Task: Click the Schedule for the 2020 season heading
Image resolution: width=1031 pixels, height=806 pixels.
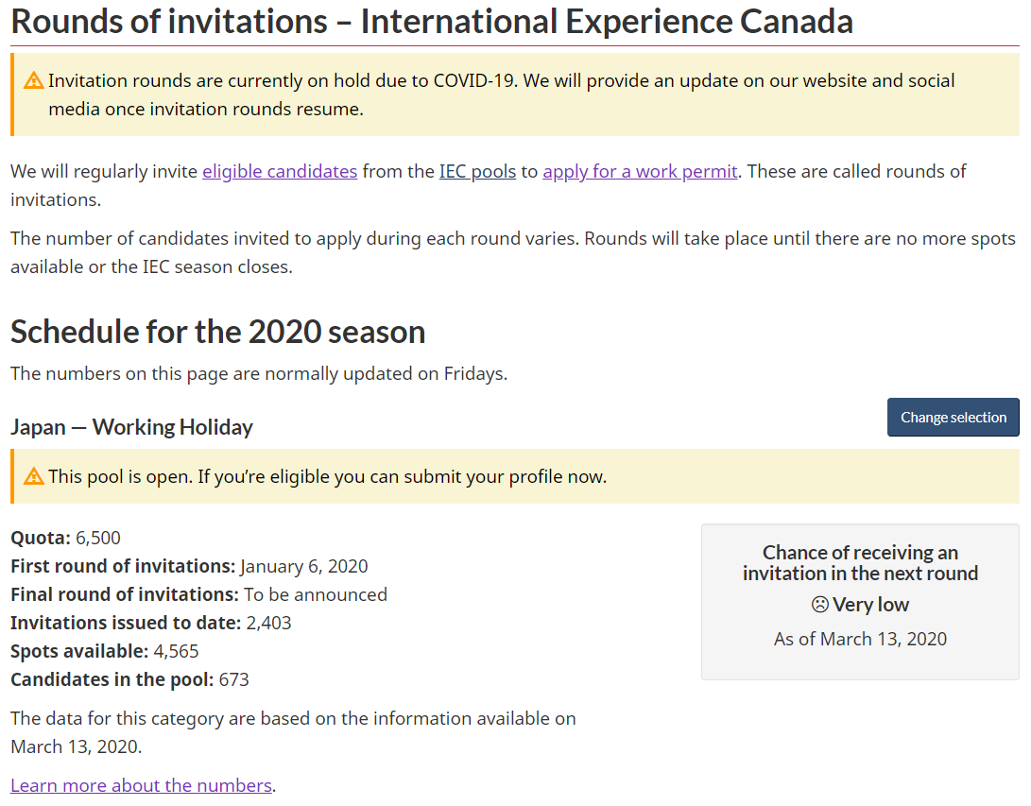Action: click(217, 332)
